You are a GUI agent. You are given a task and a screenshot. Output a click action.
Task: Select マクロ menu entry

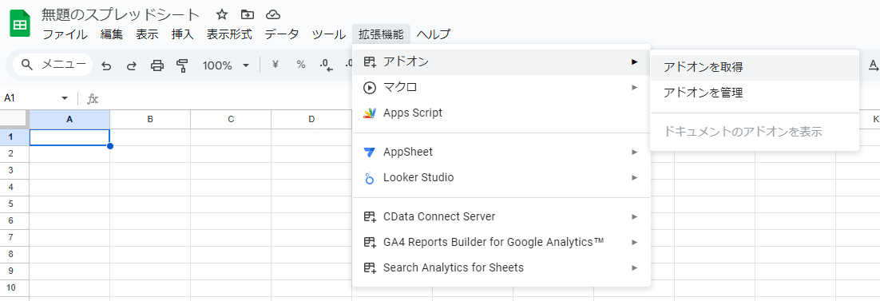pos(501,87)
